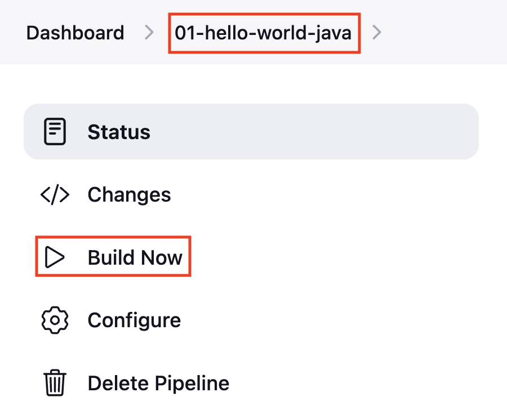The height and width of the screenshot is (419, 507).
Task: Start a build with Build Now text
Action: tap(135, 258)
